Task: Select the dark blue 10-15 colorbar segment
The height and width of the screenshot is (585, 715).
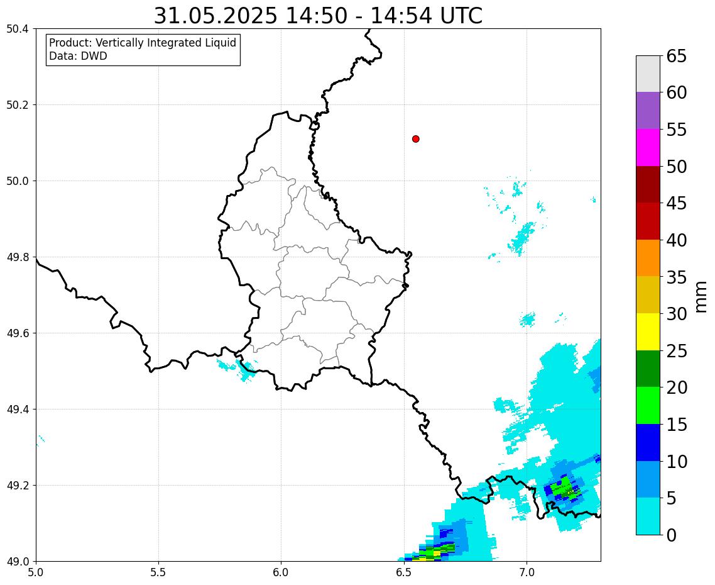Action: click(648, 442)
